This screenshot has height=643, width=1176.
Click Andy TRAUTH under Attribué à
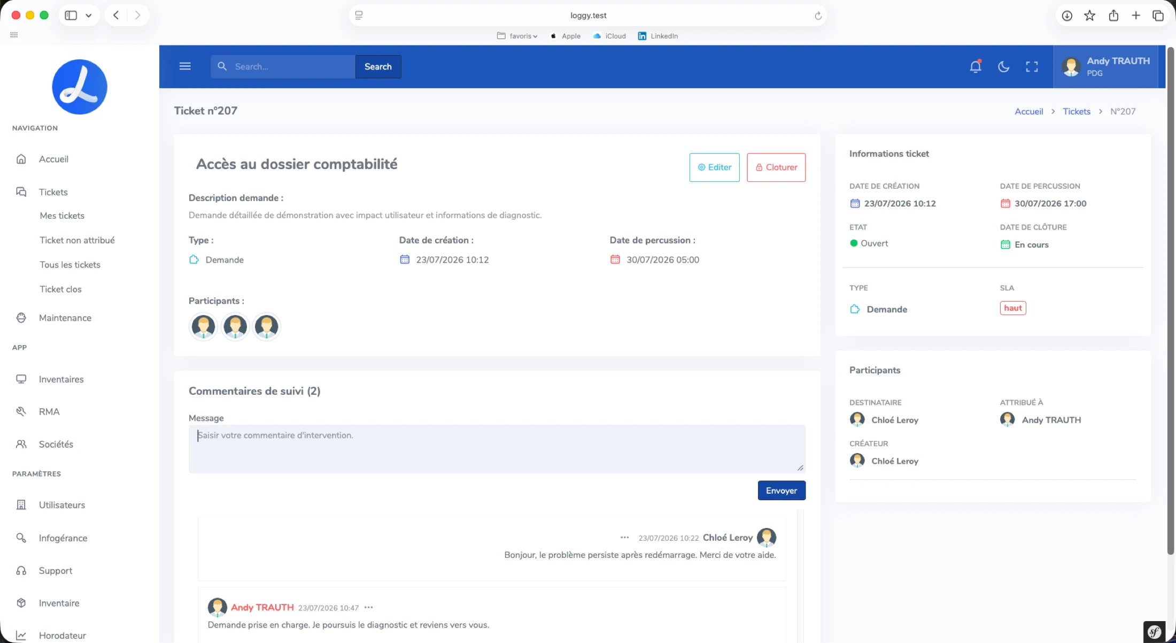(x=1051, y=420)
